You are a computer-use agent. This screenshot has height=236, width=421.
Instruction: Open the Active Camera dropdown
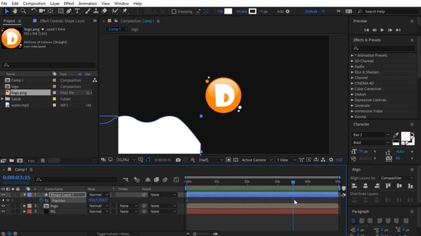click(257, 160)
